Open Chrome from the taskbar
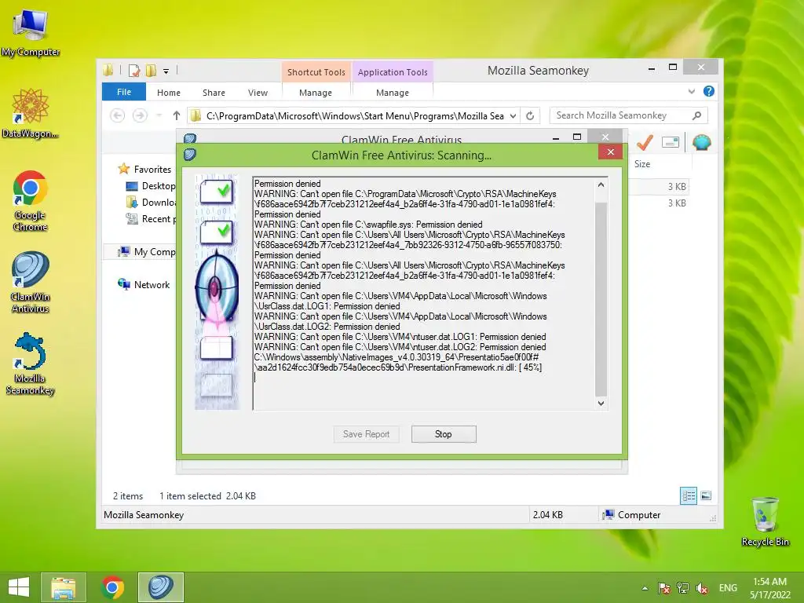This screenshot has width=804, height=603. coord(112,587)
